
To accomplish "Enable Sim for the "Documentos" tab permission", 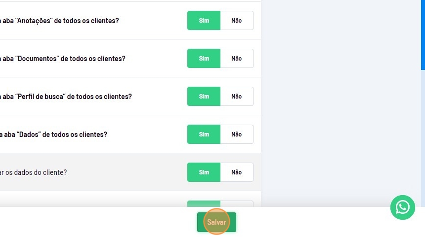I will (204, 59).
